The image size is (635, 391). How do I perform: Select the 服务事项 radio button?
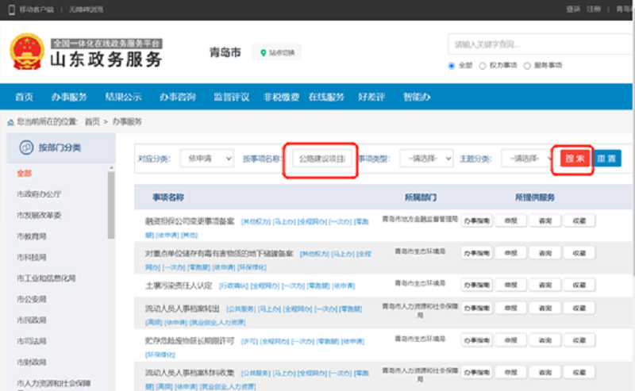527,66
